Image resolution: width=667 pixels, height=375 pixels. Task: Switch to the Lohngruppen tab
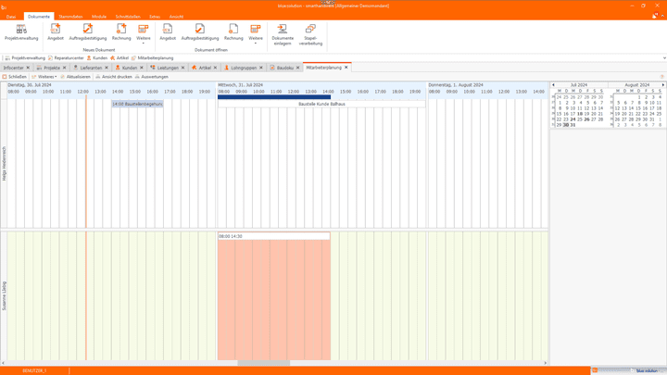pyautogui.click(x=243, y=68)
